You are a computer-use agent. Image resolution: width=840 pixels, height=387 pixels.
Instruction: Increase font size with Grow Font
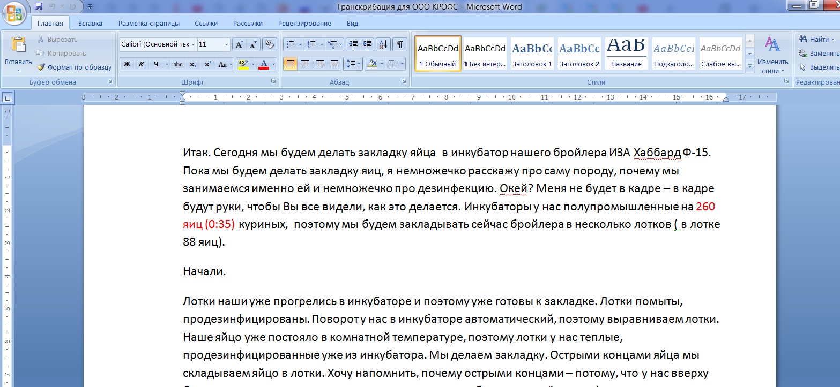(x=240, y=44)
